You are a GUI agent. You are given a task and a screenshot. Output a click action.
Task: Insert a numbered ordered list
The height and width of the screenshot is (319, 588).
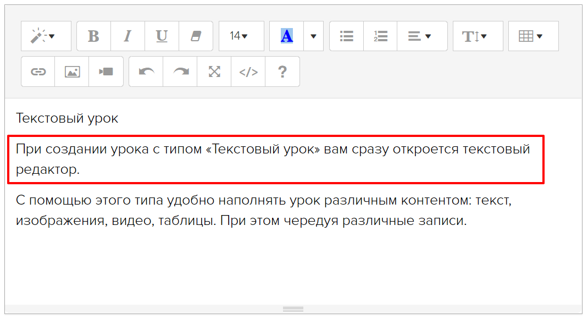pos(380,36)
